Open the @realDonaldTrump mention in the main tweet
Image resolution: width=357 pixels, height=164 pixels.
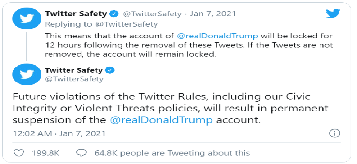pos(161,120)
